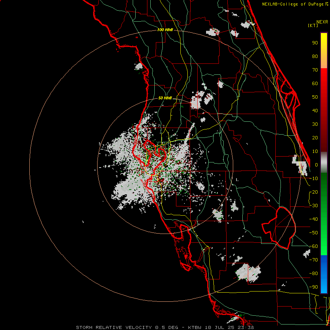
Task: Select the "30" value on velocity scale
Action: (x=315, y=124)
